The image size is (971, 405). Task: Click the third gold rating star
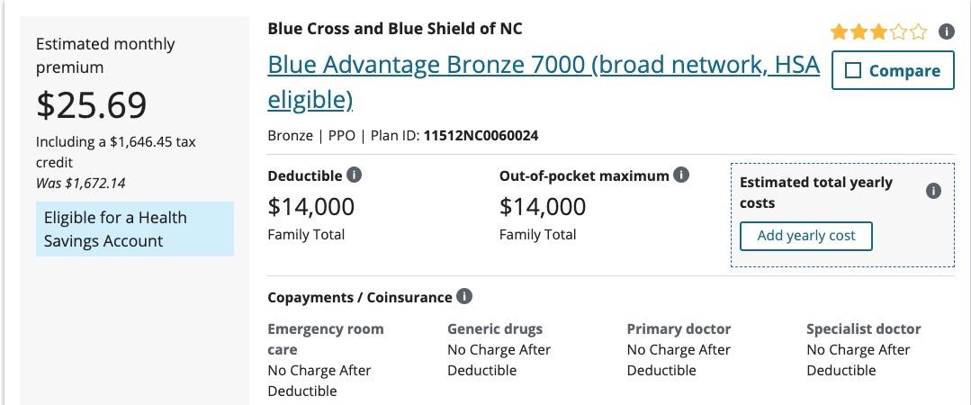click(878, 33)
